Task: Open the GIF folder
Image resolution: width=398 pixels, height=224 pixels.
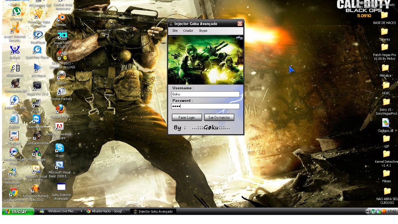Action: (386, 141)
